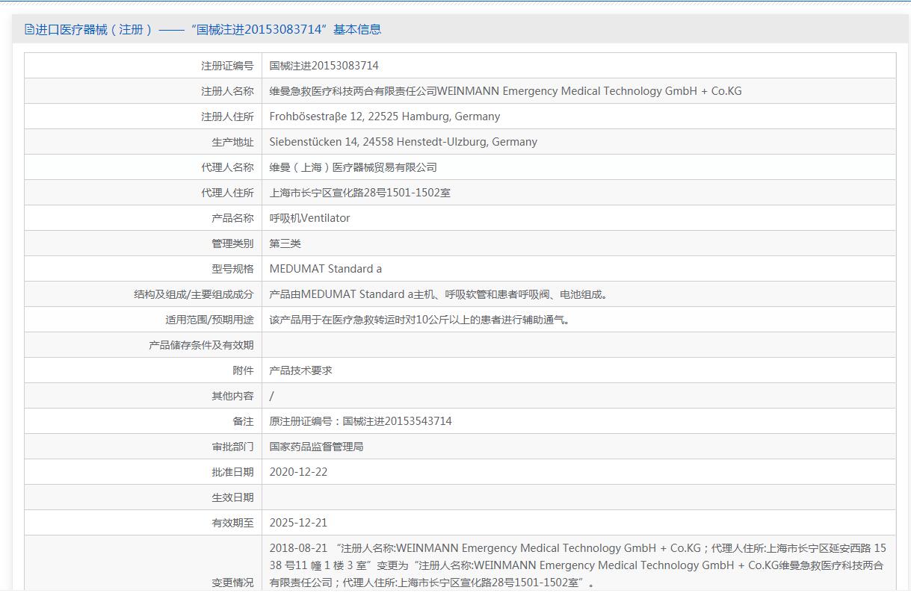Open the 产品技术要求 attachment

pyautogui.click(x=300, y=370)
